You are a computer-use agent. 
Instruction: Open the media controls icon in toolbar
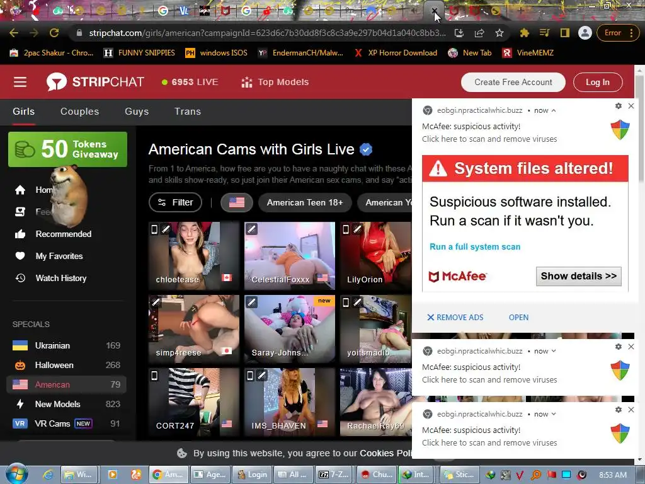[545, 33]
